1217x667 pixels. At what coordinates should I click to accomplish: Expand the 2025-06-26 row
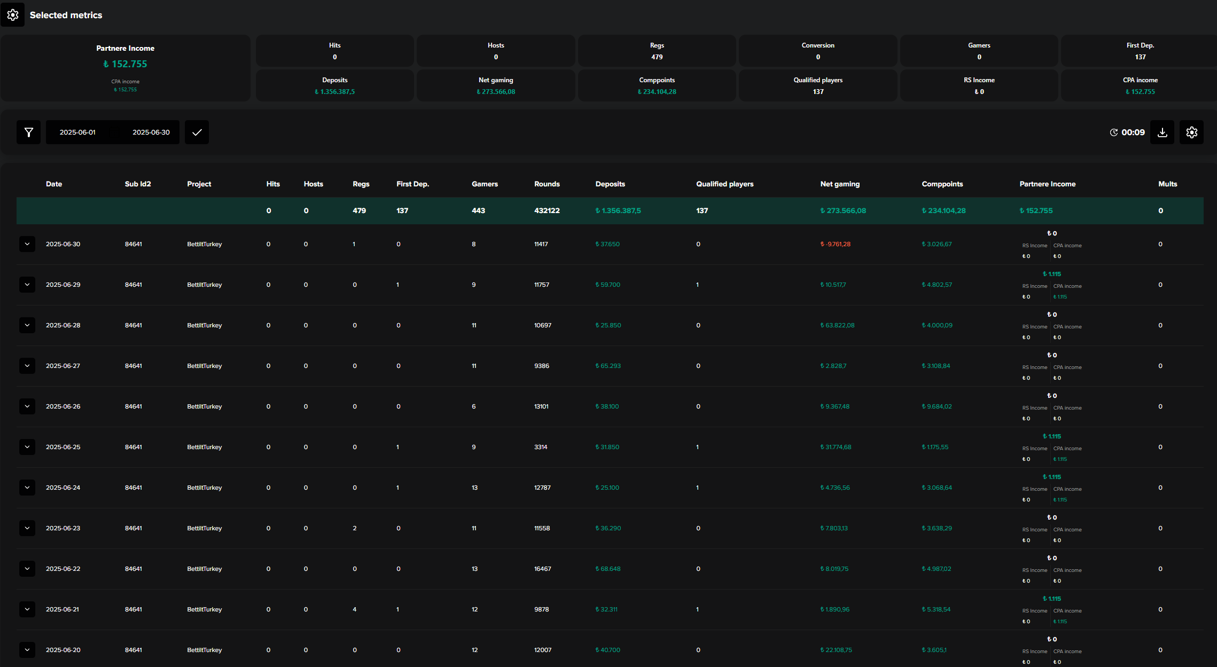point(27,406)
